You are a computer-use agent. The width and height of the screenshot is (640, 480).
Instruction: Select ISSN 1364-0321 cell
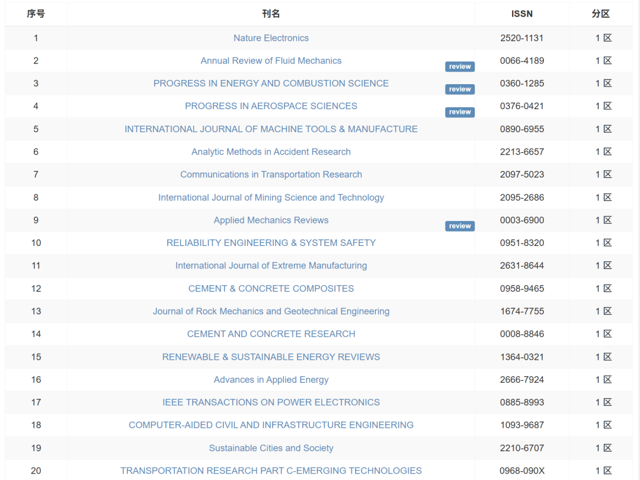[522, 357]
